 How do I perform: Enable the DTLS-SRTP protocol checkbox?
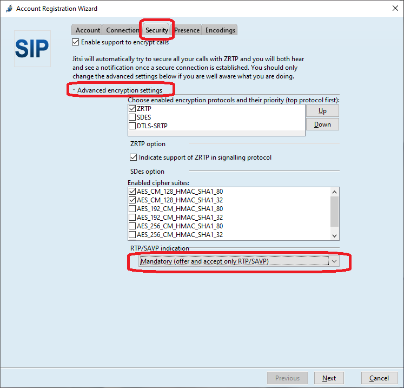[133, 126]
